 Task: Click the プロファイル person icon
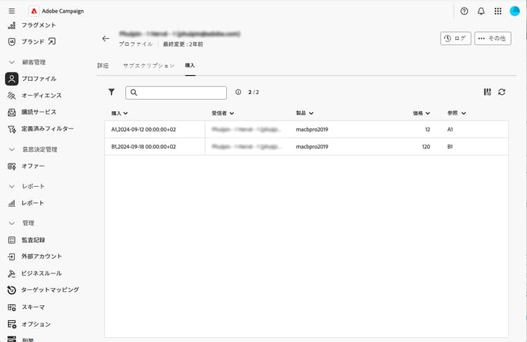coord(12,79)
